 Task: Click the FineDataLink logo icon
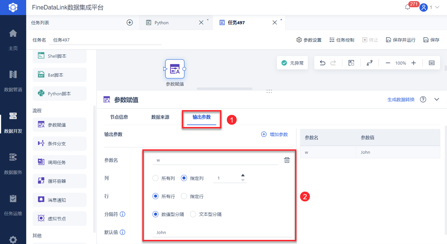click(x=13, y=7)
